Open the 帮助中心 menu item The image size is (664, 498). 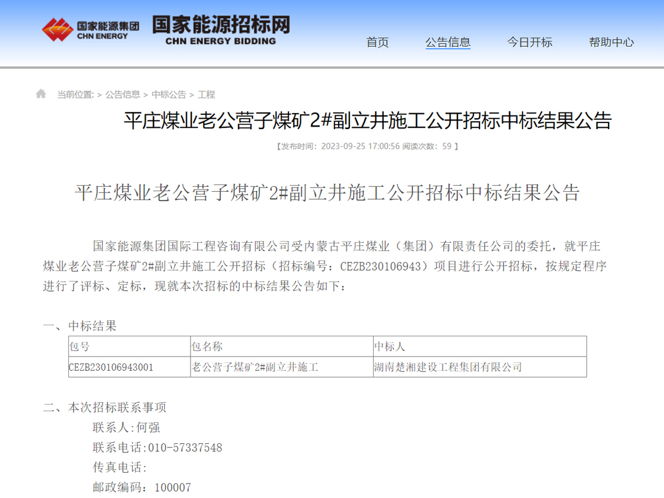click(x=612, y=42)
